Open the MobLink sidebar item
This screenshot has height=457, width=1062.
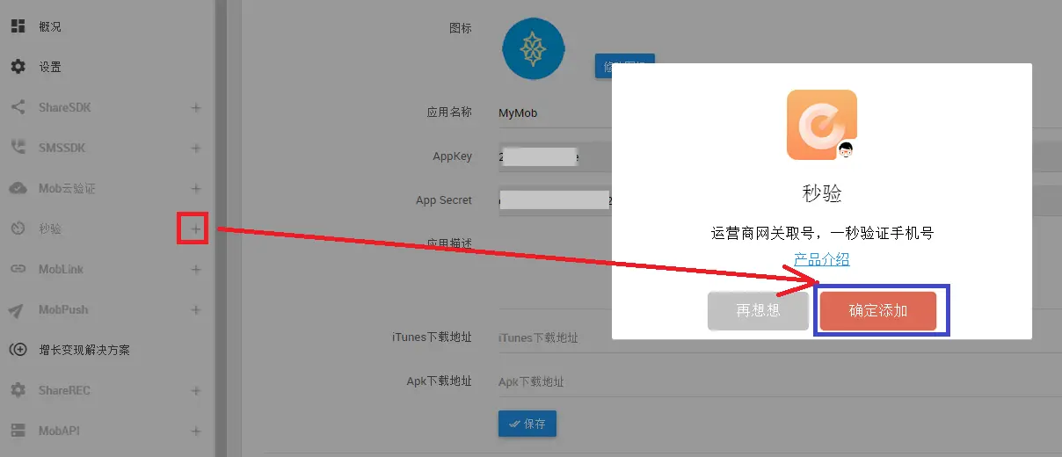click(x=61, y=269)
